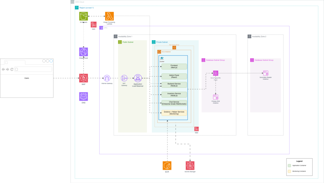Click the CloudFront icon
The width and height of the screenshot is (324, 183).
point(84,52)
